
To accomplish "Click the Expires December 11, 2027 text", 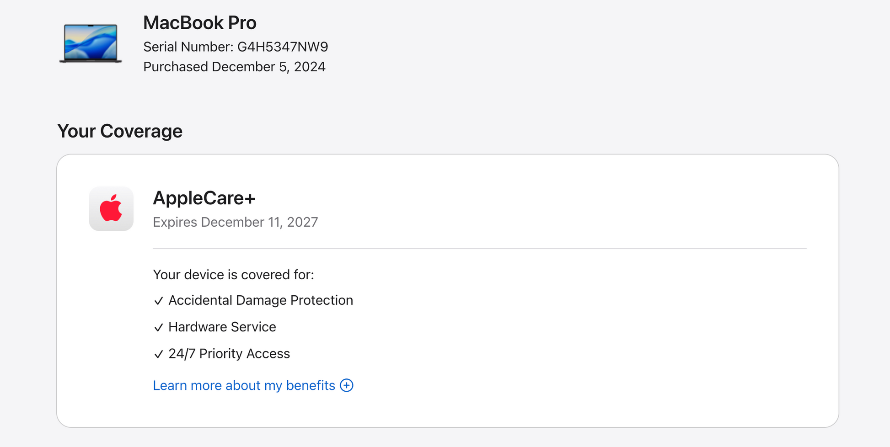I will click(x=235, y=222).
